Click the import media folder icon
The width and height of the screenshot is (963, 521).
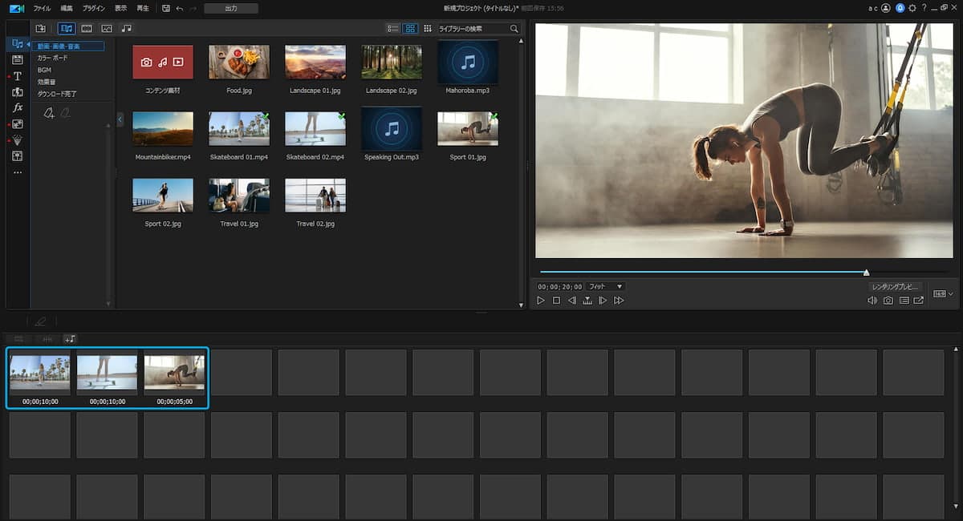[x=41, y=28]
